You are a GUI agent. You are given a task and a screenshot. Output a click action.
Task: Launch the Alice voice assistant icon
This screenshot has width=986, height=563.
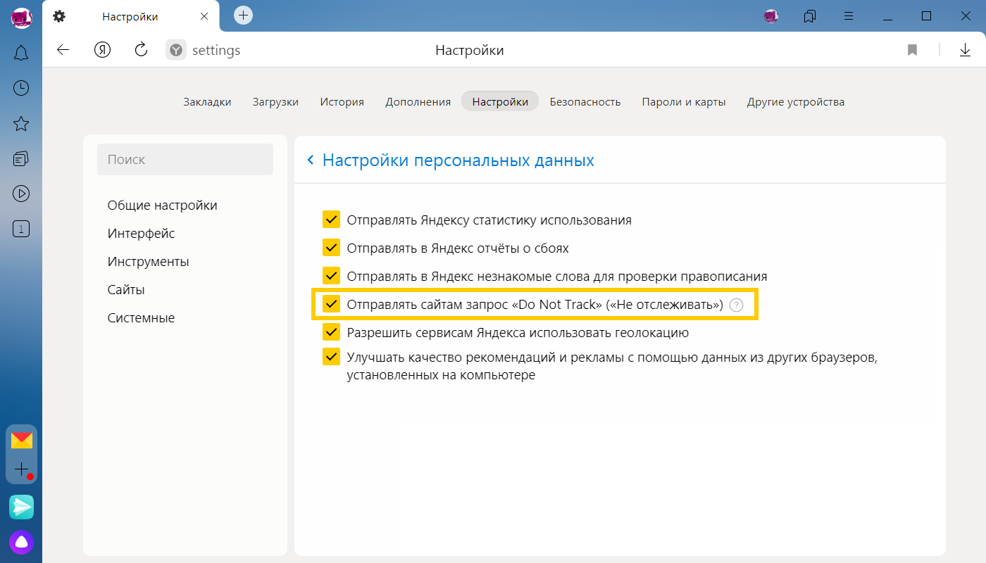tap(21, 542)
